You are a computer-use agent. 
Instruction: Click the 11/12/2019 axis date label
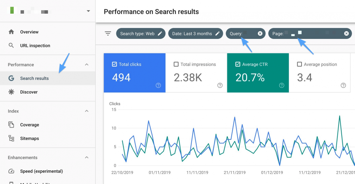point(310,172)
